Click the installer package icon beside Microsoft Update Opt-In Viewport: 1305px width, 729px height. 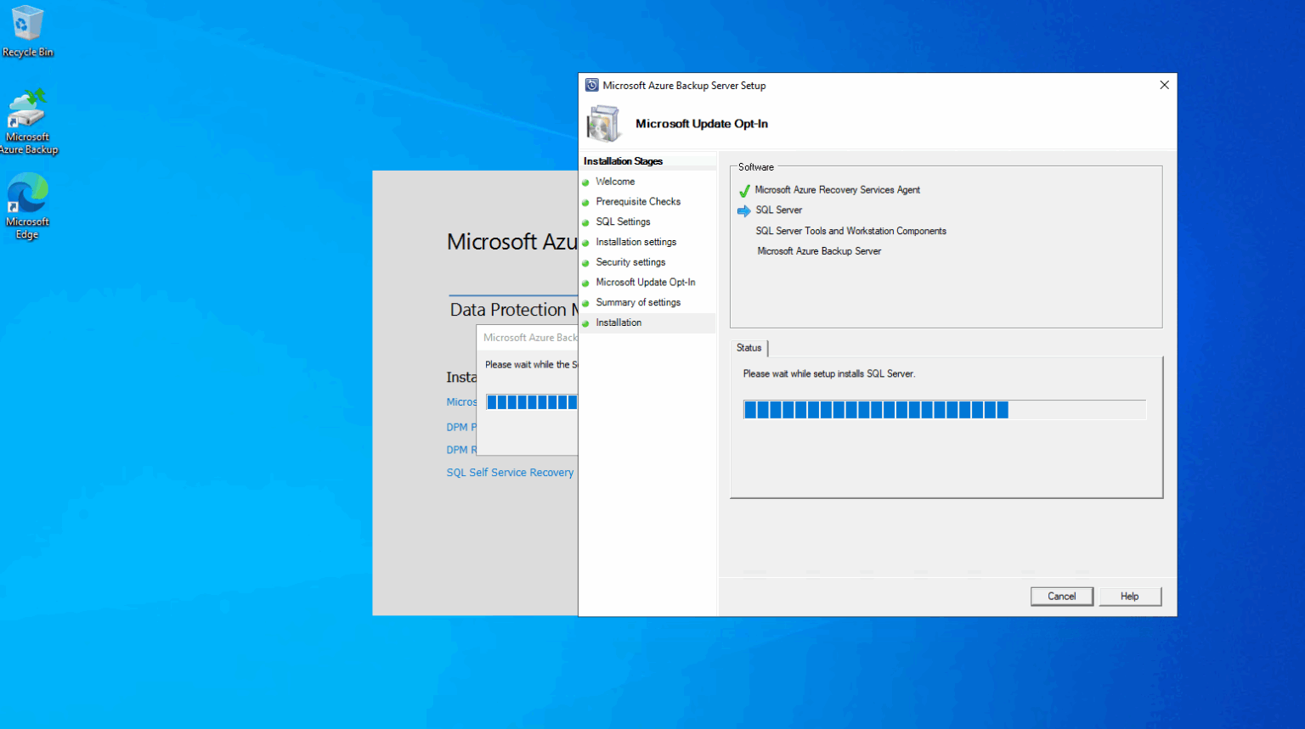click(x=603, y=123)
